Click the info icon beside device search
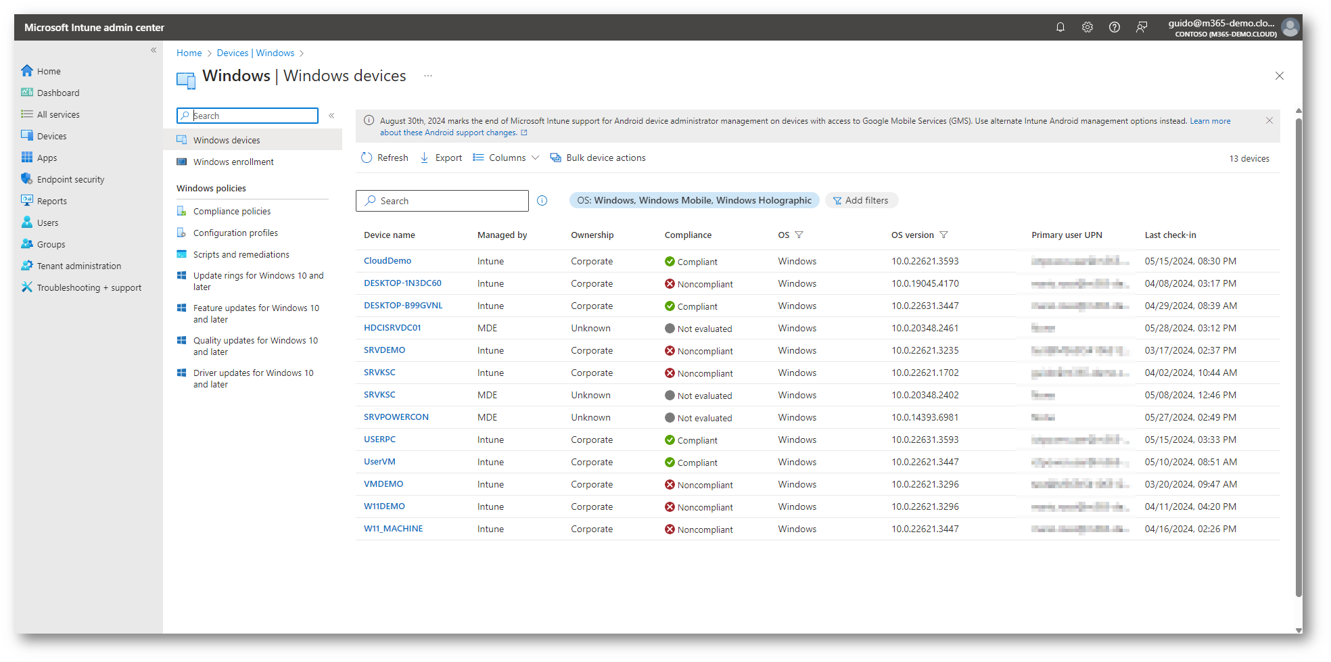This screenshot has width=1331, height=662. pos(542,201)
